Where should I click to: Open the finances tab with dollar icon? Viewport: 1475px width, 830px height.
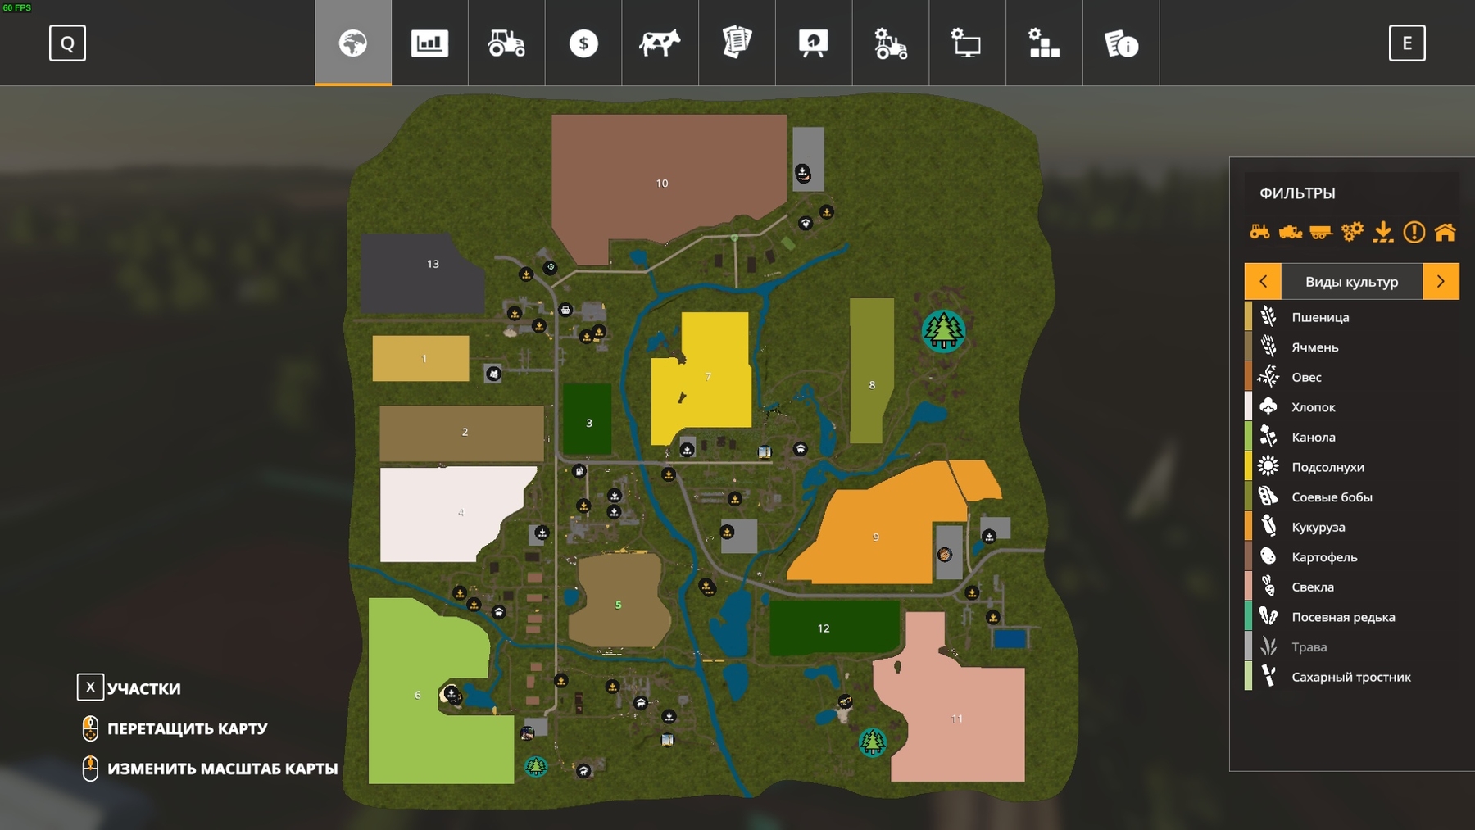[583, 43]
